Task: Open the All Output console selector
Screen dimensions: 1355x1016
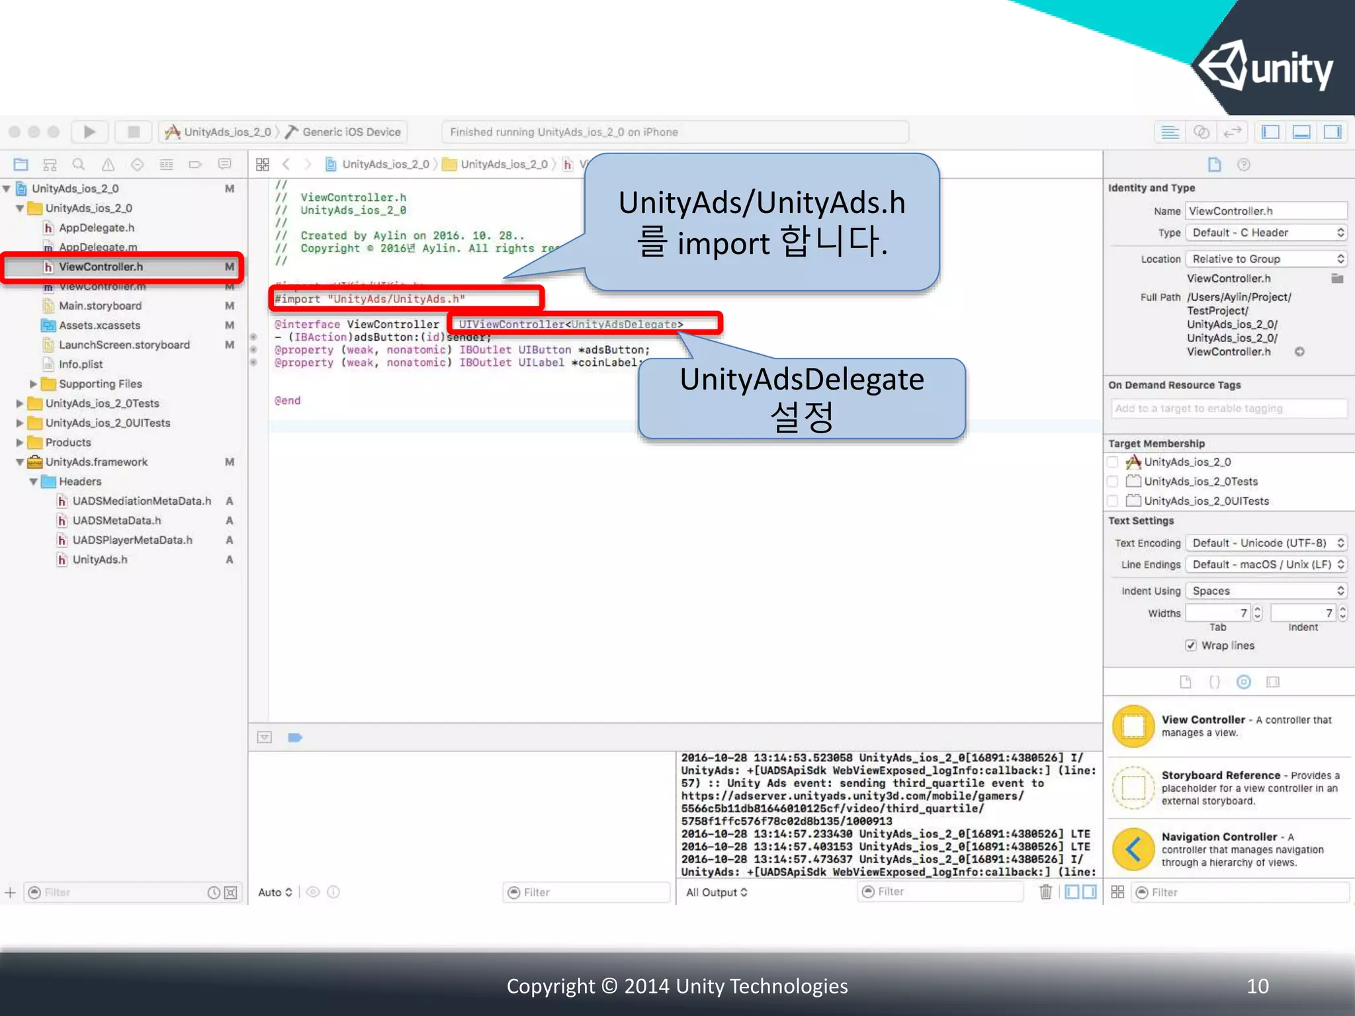Action: (717, 892)
